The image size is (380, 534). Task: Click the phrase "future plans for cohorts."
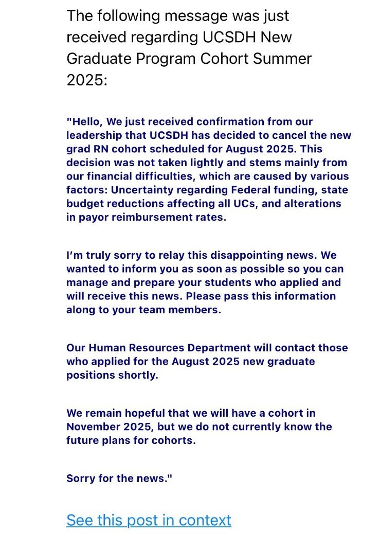click(131, 440)
